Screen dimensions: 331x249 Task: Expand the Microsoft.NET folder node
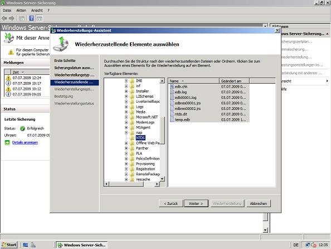pyautogui.click(x=126, y=117)
